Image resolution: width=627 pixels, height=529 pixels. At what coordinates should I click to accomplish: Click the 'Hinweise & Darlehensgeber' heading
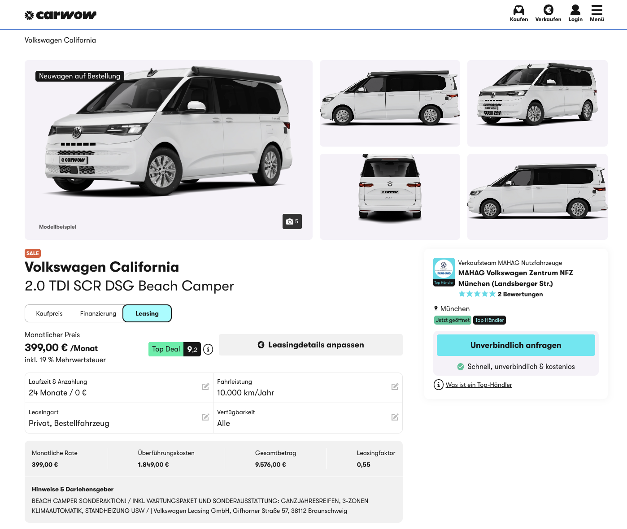click(73, 489)
